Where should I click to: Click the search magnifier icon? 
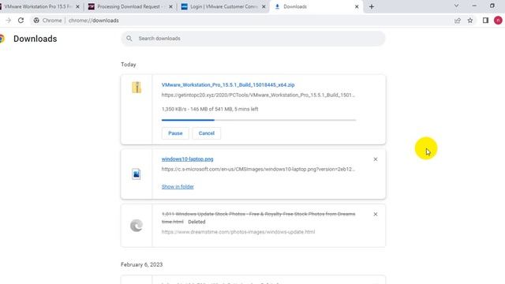point(129,39)
